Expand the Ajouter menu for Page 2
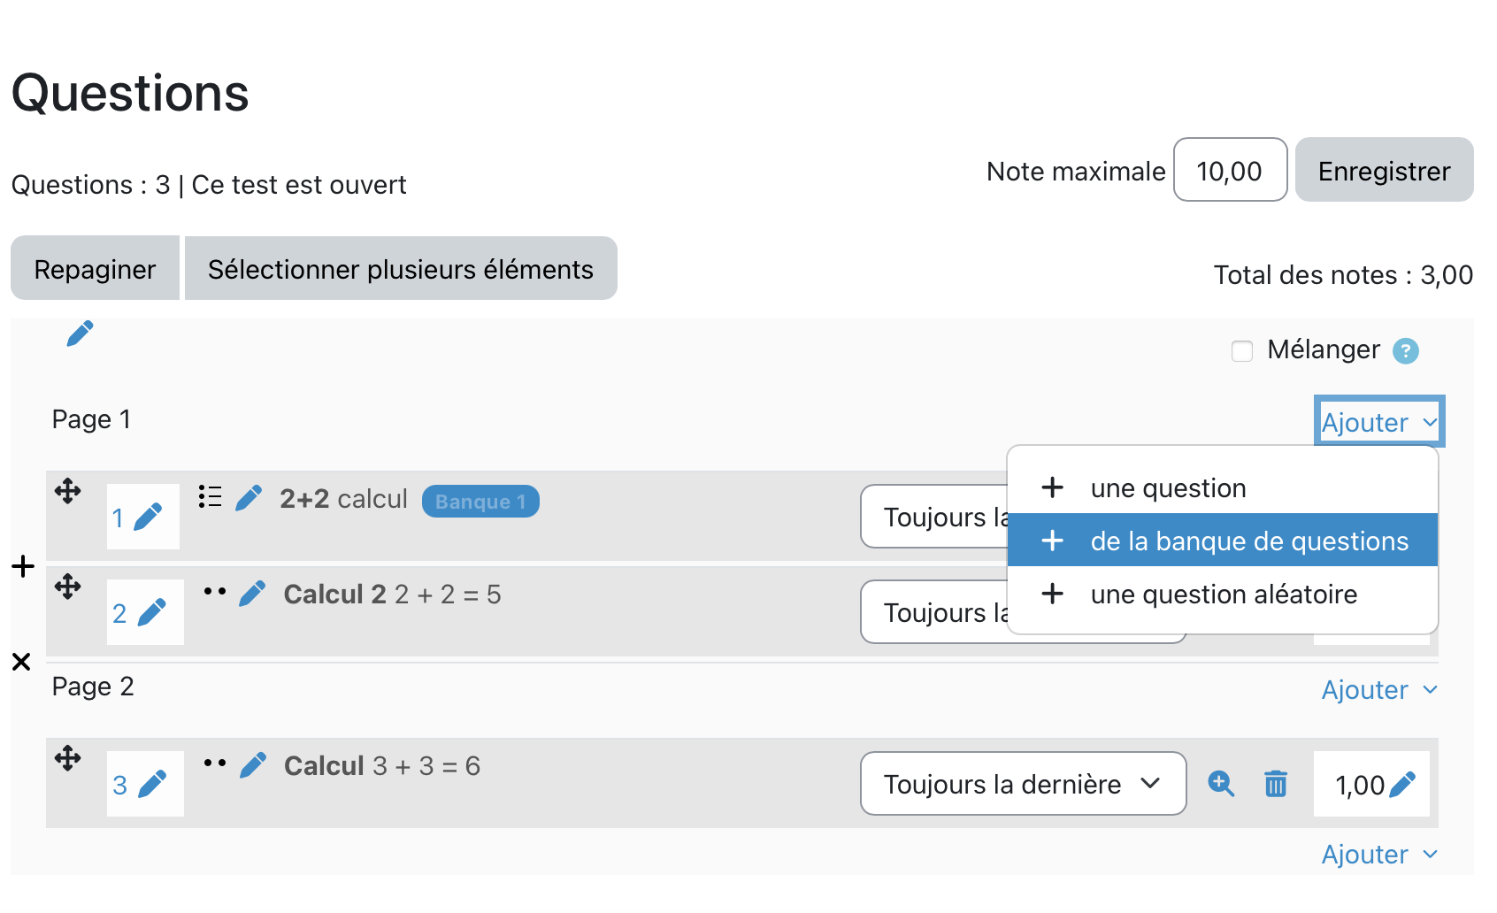 point(1378,690)
